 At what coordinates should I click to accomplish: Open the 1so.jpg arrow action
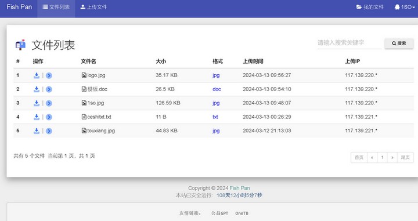point(49,103)
